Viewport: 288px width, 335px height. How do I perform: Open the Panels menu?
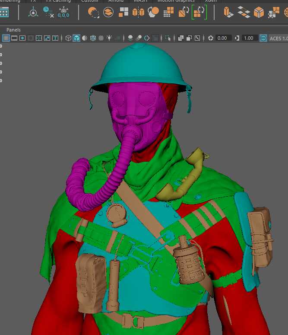(x=13, y=30)
